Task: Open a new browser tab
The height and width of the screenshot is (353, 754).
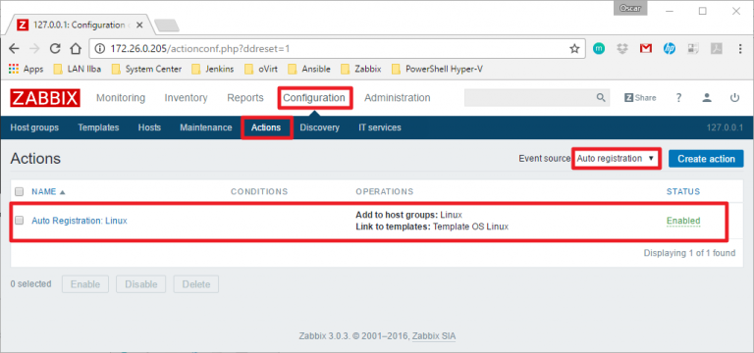Action: [167, 25]
